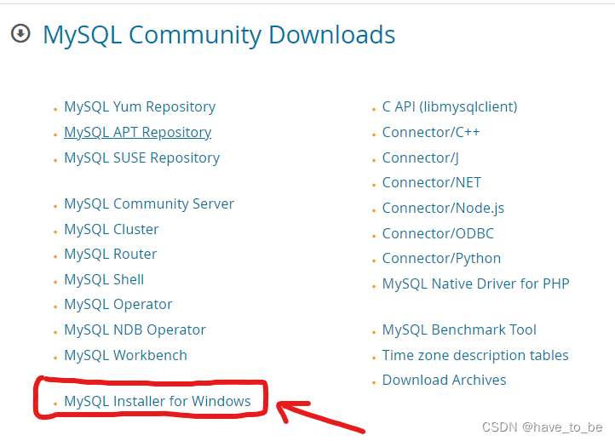Image resolution: width=615 pixels, height=441 pixels.
Task: Open MySQL Community Server downloads
Action: (149, 203)
